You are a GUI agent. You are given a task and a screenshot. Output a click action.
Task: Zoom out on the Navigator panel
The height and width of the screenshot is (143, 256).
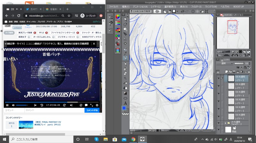click(x=233, y=52)
